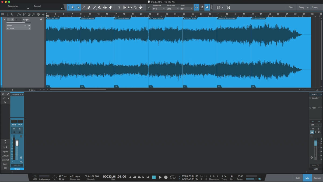Choose the Paint (pencil) tool
Image resolution: width=323 pixels, height=182 pixels.
(94, 7)
